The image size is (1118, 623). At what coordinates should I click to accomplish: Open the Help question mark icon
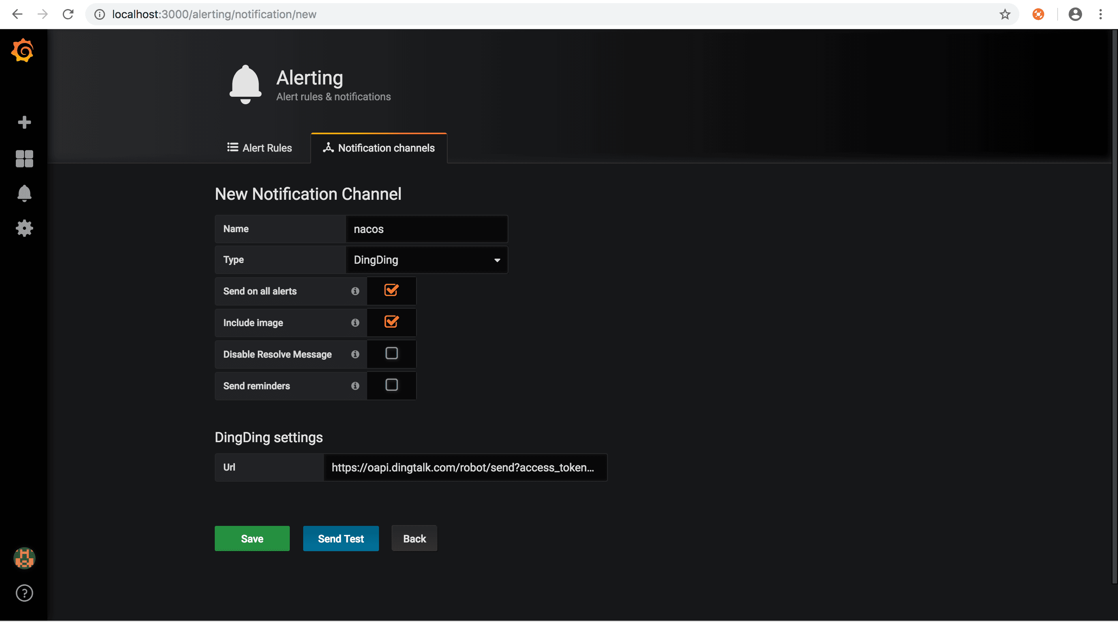[x=24, y=593]
